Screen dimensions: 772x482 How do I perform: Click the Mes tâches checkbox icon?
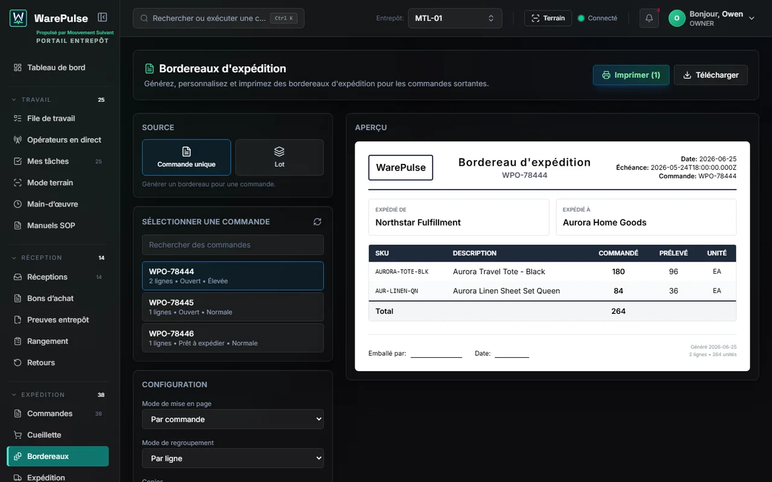point(17,161)
